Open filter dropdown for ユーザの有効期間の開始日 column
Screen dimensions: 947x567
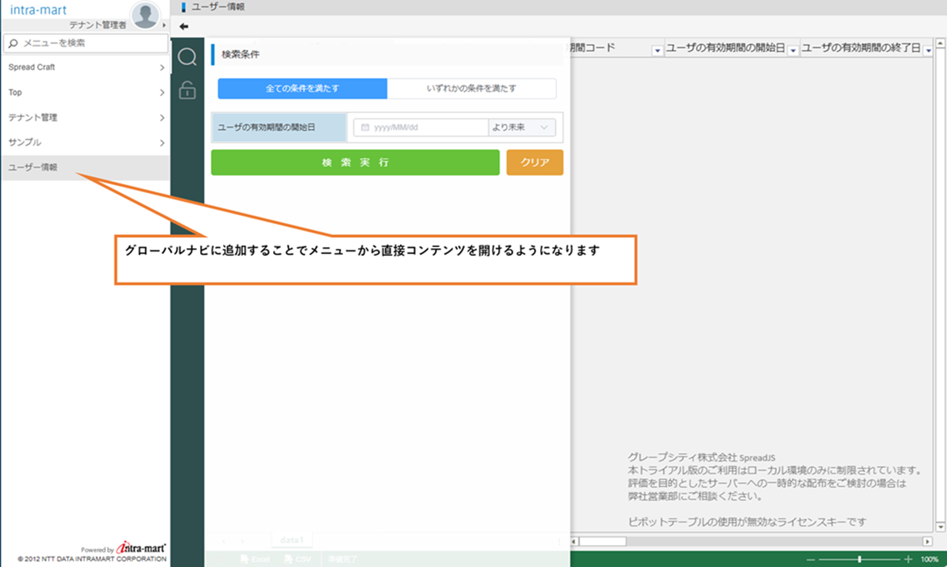[x=793, y=50]
